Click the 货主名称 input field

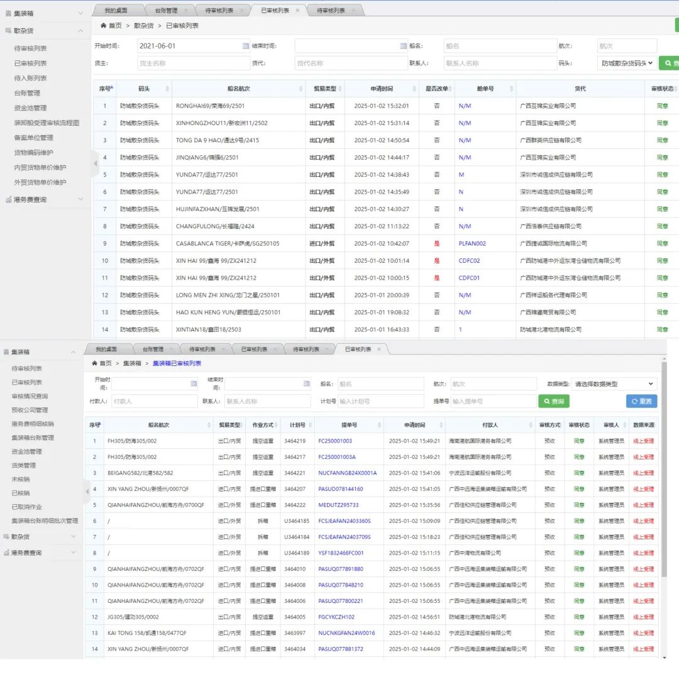[194, 63]
